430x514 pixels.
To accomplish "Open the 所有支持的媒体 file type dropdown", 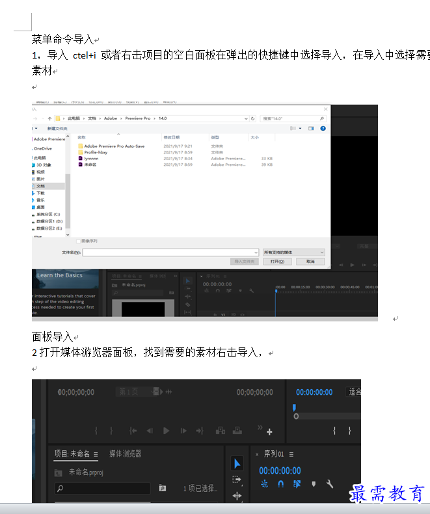I will coord(294,252).
